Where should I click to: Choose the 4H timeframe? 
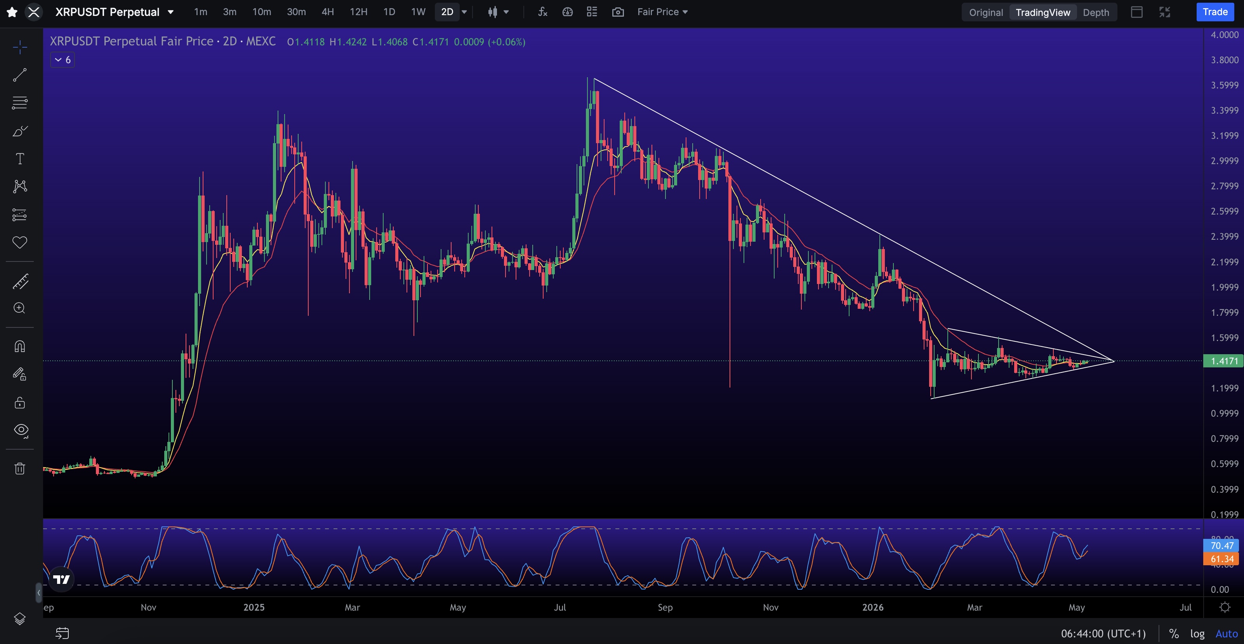coord(328,12)
